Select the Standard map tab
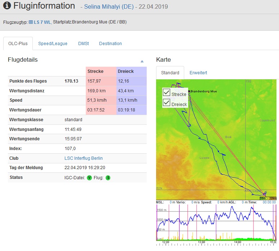This screenshot has height=251, width=279. click(170, 73)
